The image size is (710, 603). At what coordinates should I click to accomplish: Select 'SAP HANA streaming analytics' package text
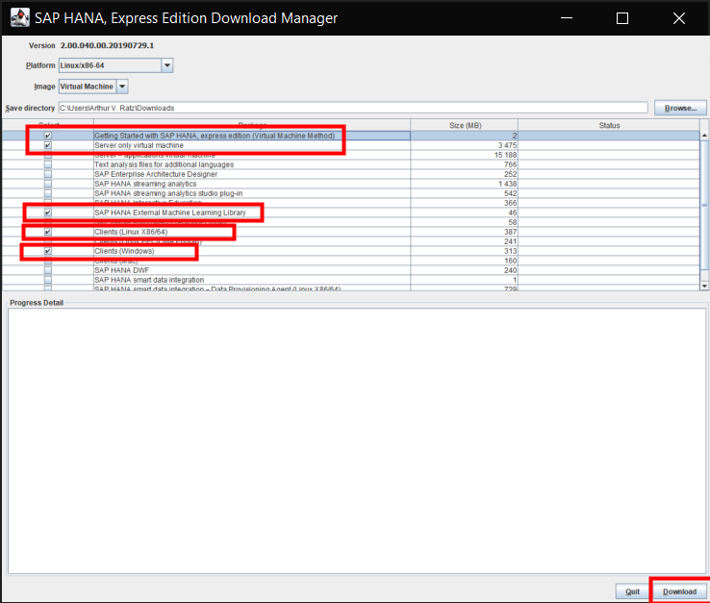[x=145, y=184]
